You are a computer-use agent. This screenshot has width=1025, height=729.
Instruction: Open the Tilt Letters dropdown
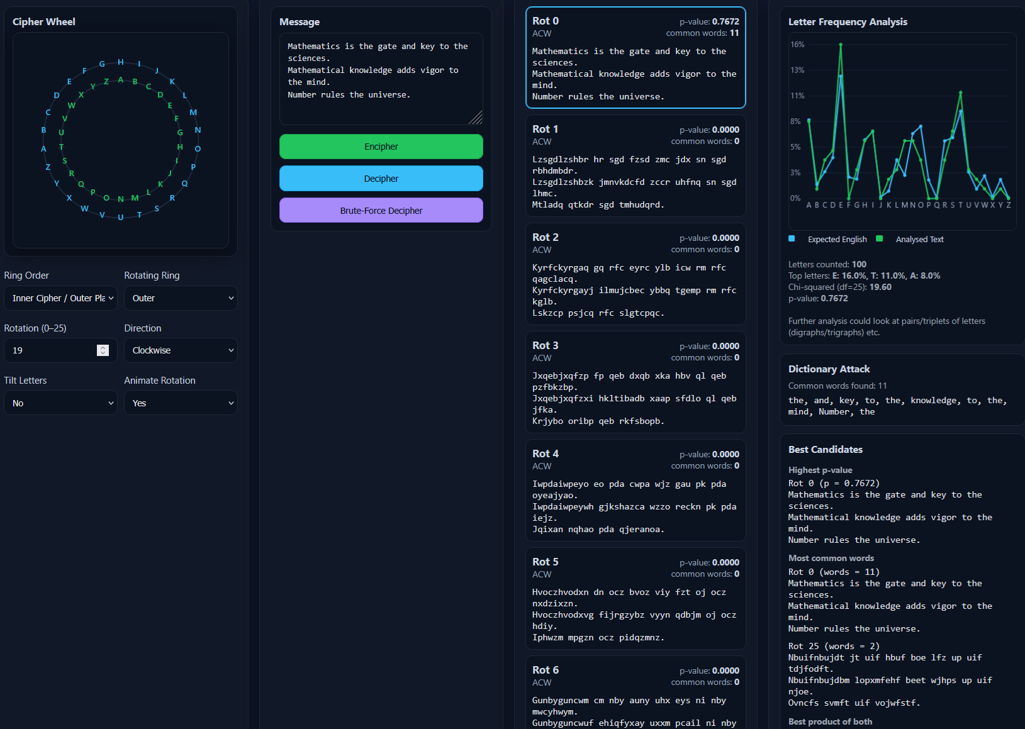(60, 403)
